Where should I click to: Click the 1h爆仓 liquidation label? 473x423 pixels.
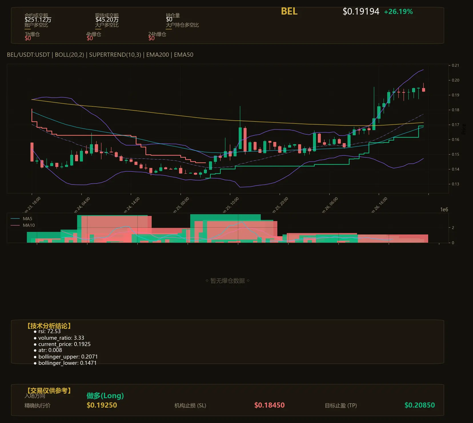click(x=32, y=34)
